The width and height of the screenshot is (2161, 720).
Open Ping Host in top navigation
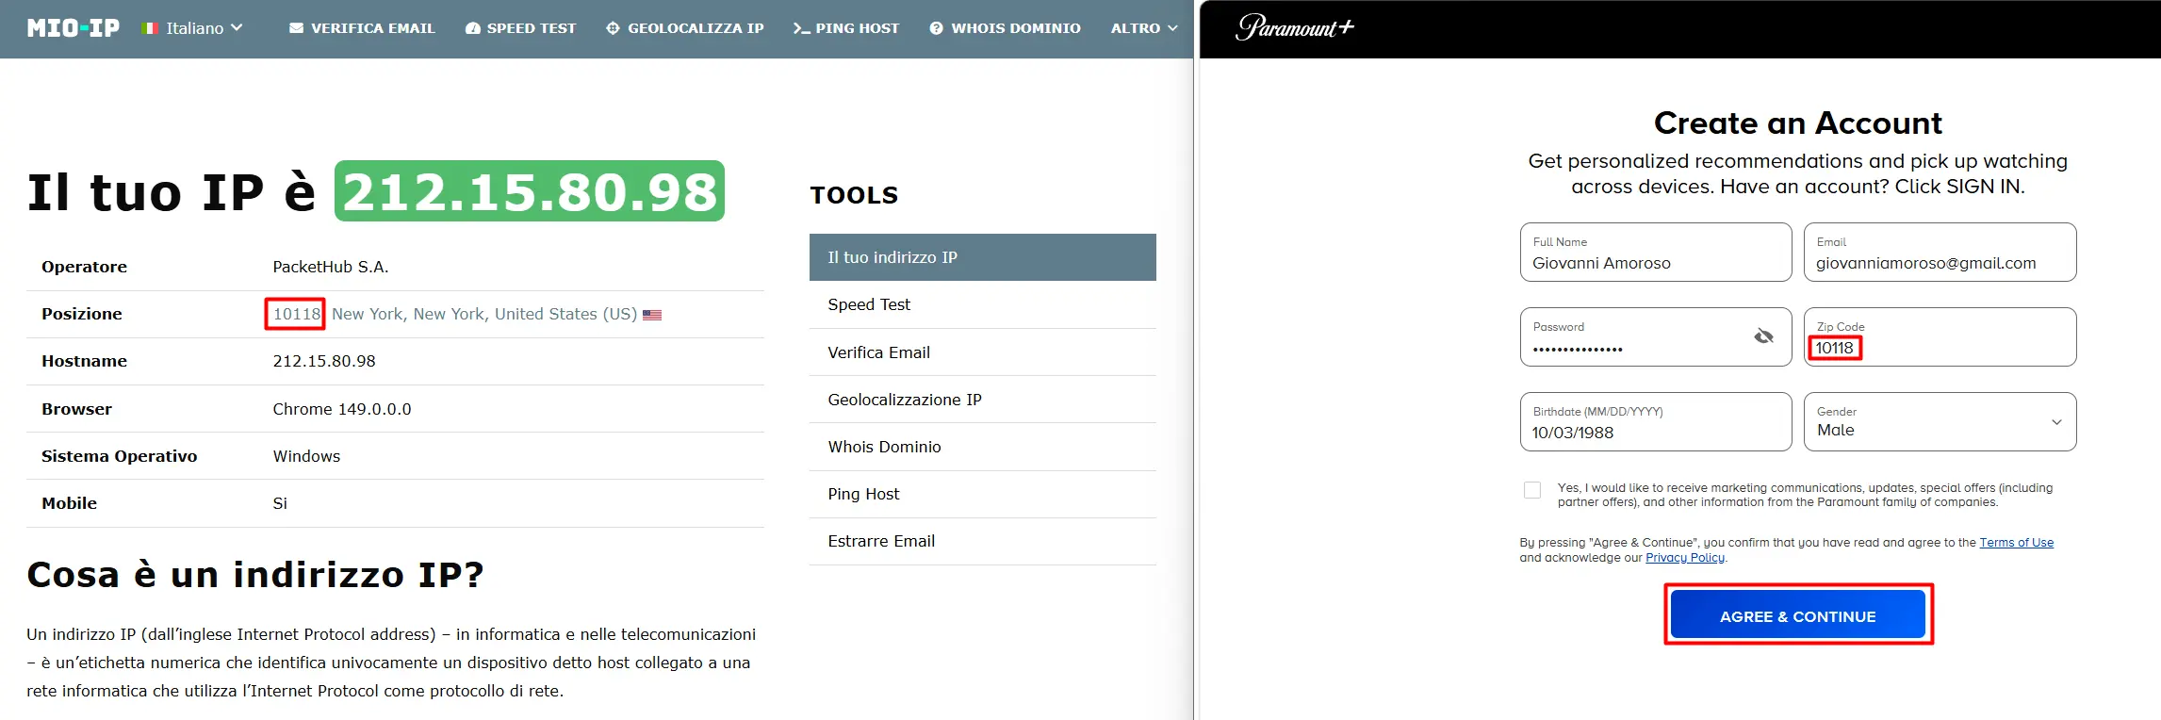click(x=846, y=28)
